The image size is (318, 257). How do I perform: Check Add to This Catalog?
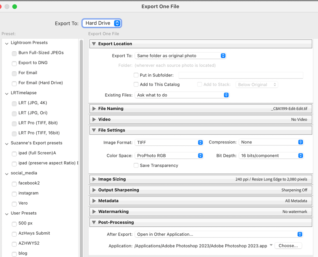coord(136,85)
